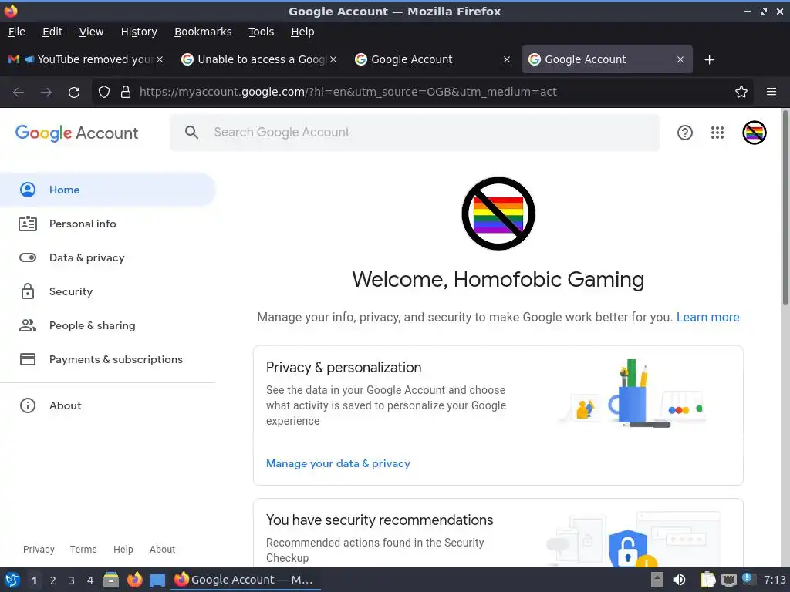This screenshot has height=592, width=790.
Task: Switch to workspace 3 in the taskbar
Action: click(72, 580)
